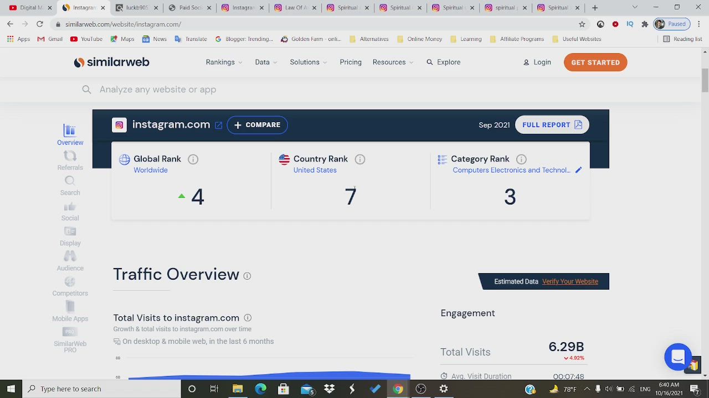
Task: Open instagram.com external link icon
Action: 219,125
